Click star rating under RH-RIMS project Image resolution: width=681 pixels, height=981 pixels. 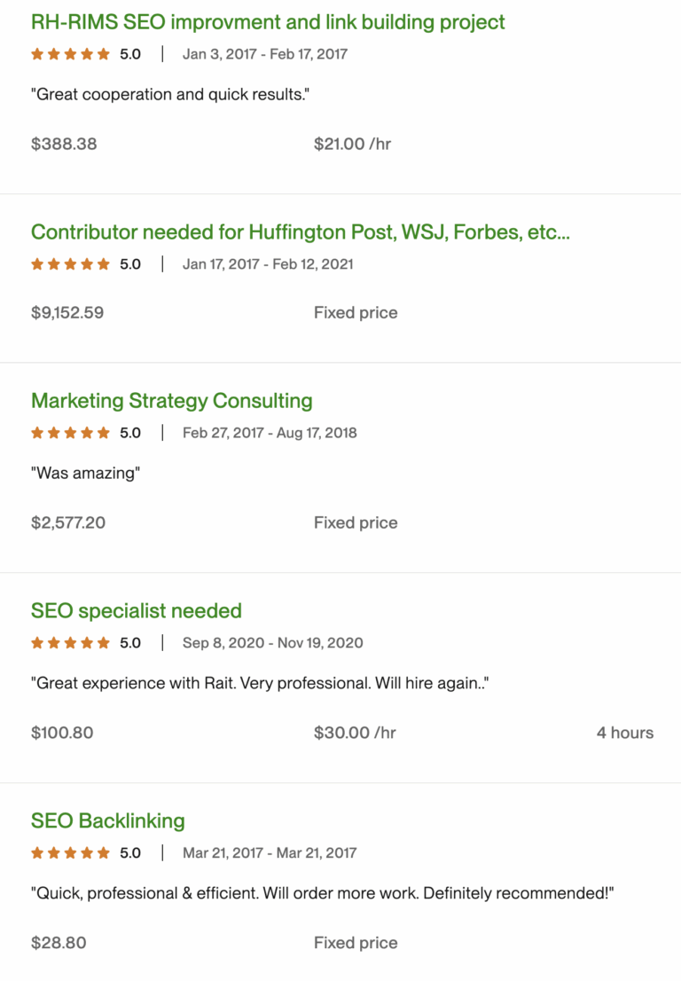(x=70, y=54)
